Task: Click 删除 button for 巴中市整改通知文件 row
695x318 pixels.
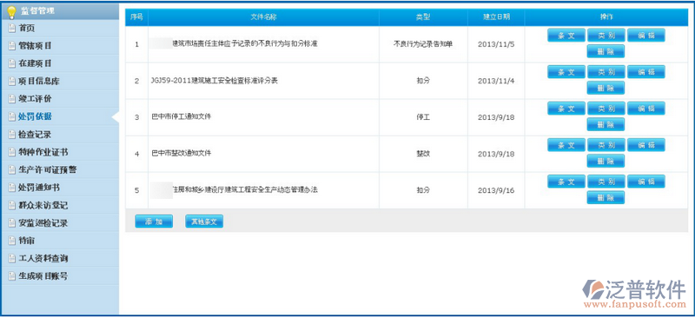Action: [606, 161]
